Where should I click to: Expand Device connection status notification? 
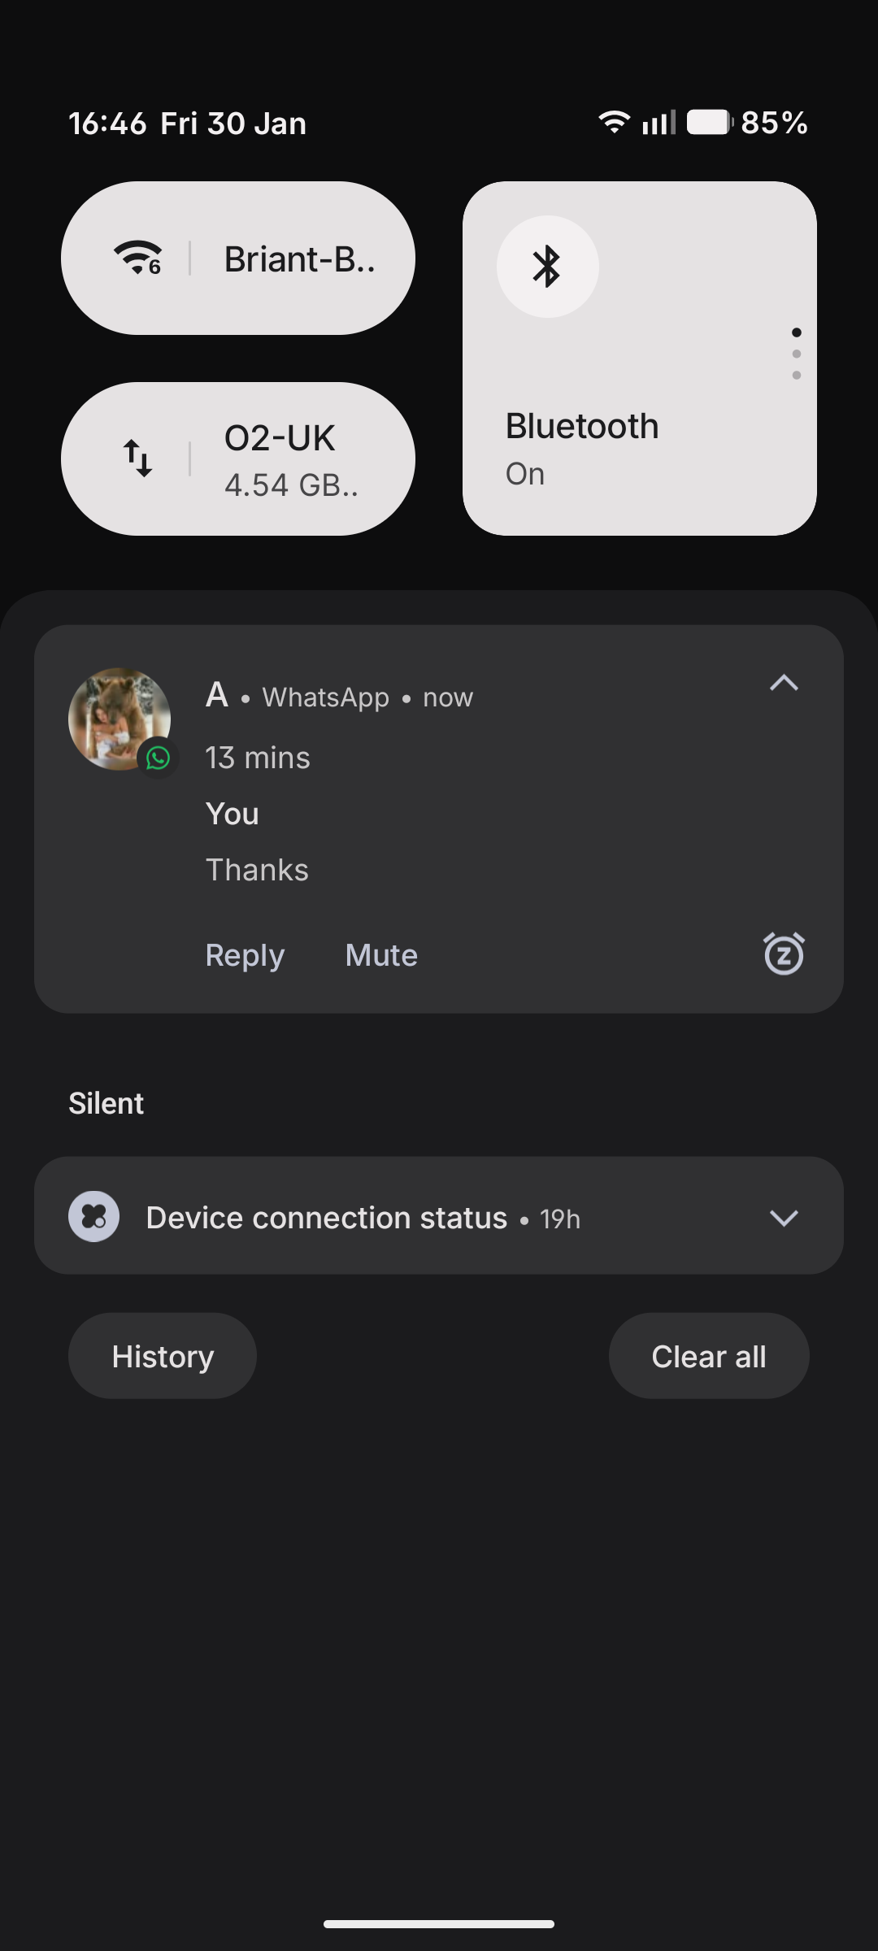click(784, 1217)
